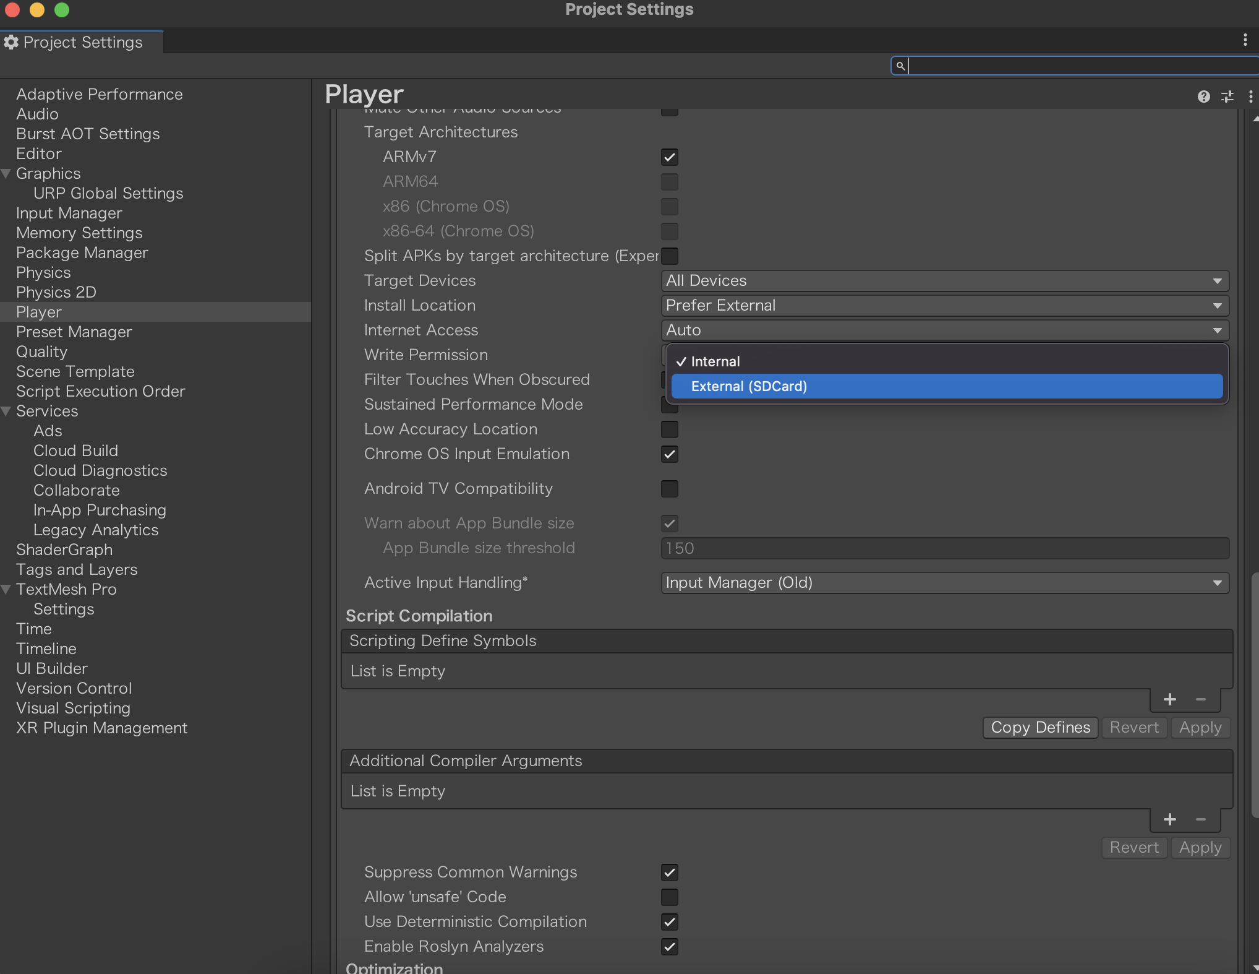Click the Player preset sliders icon
This screenshot has width=1259, height=974.
(x=1227, y=97)
